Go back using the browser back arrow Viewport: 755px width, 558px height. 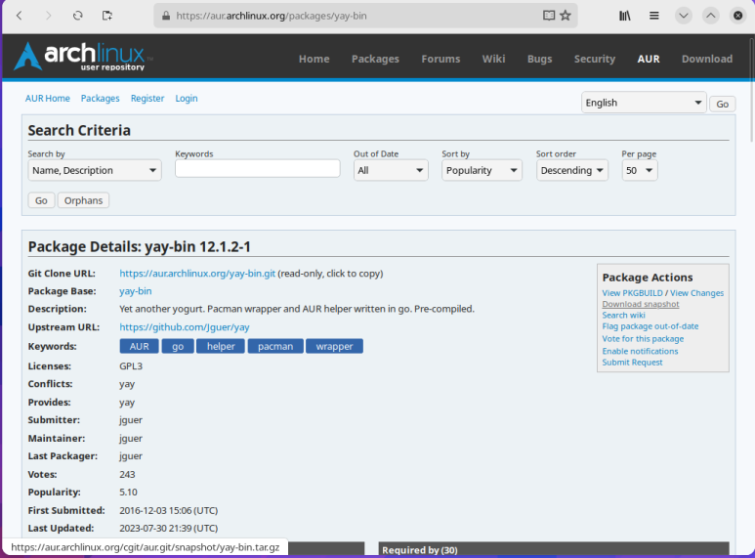point(20,16)
